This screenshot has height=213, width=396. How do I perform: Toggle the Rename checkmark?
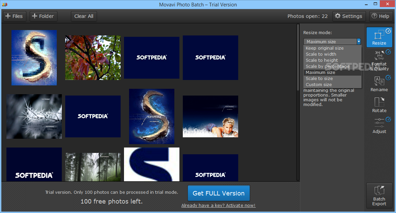point(388,78)
